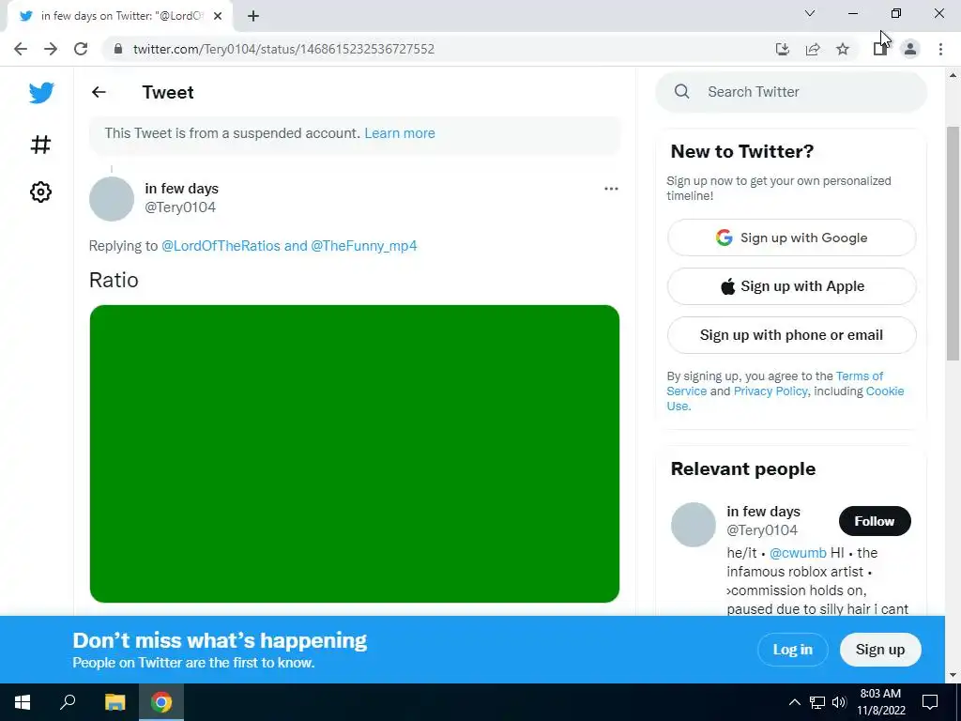Share this page using the share icon

point(813,49)
